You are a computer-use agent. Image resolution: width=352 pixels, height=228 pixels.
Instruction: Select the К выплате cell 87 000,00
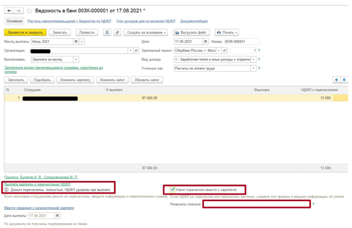coord(132,98)
